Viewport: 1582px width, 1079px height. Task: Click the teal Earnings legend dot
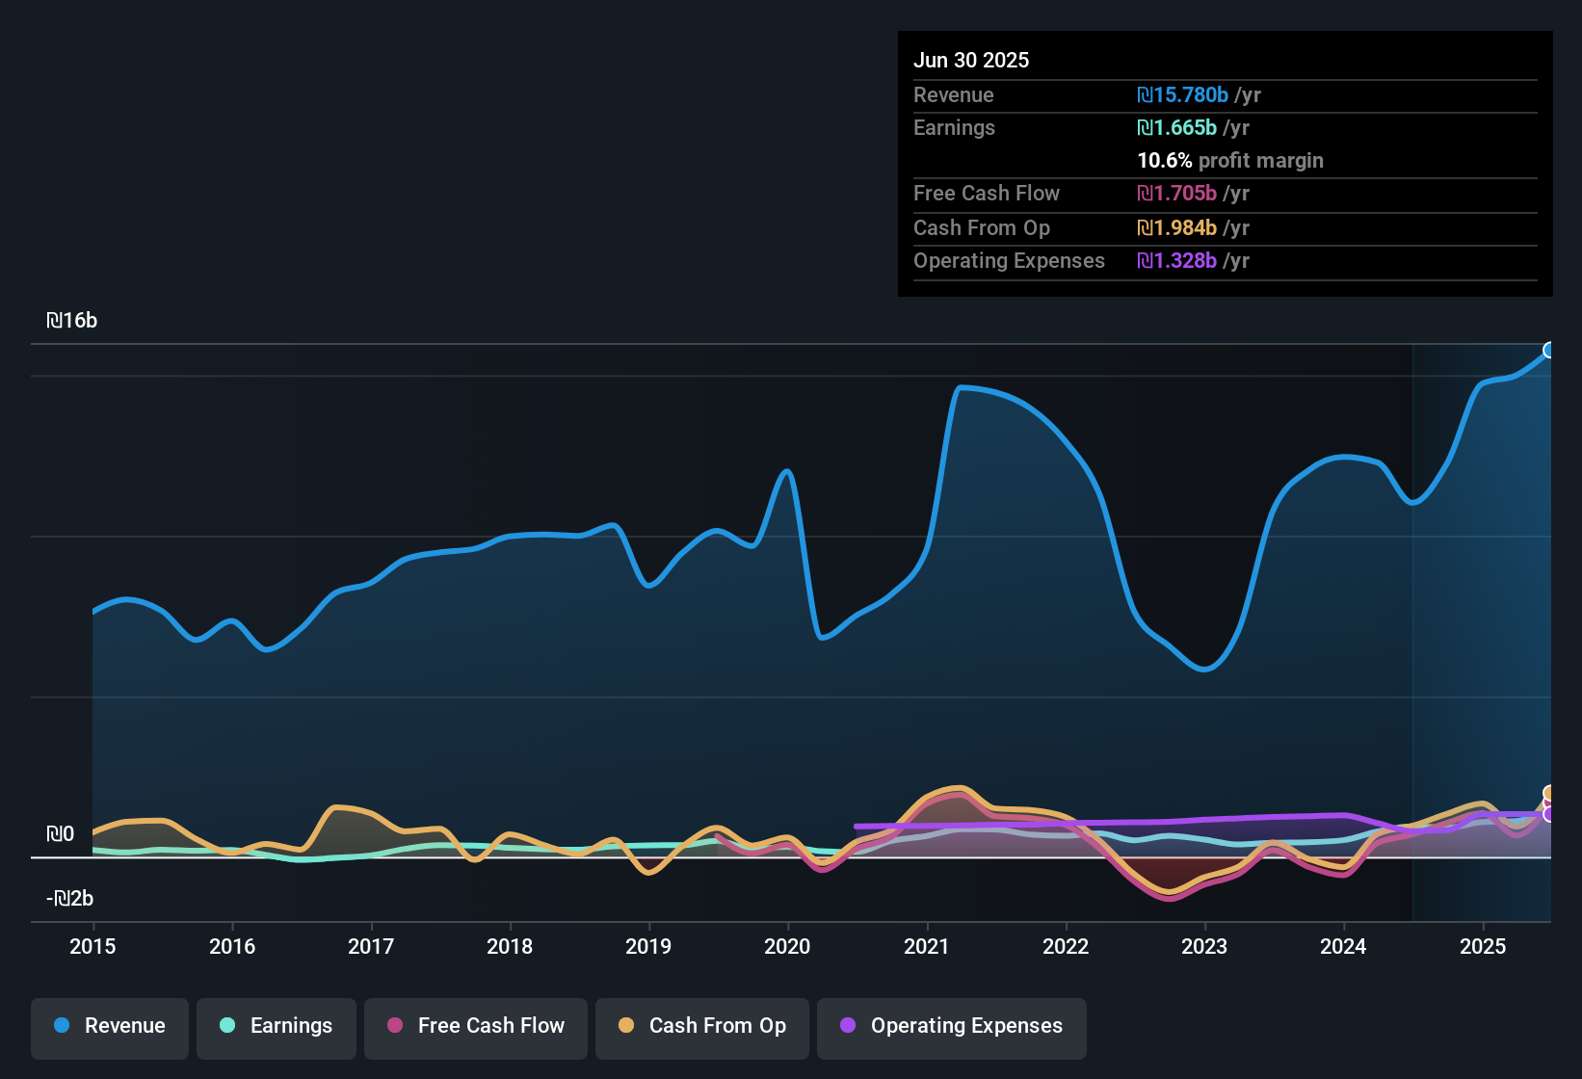point(227,1026)
